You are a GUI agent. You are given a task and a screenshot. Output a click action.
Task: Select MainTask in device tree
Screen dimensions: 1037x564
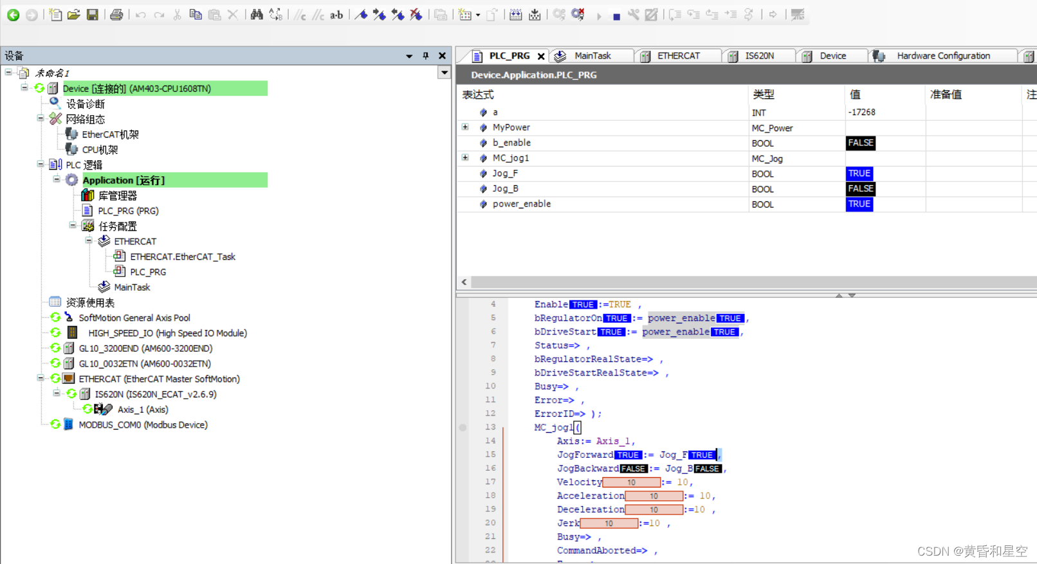[132, 287]
